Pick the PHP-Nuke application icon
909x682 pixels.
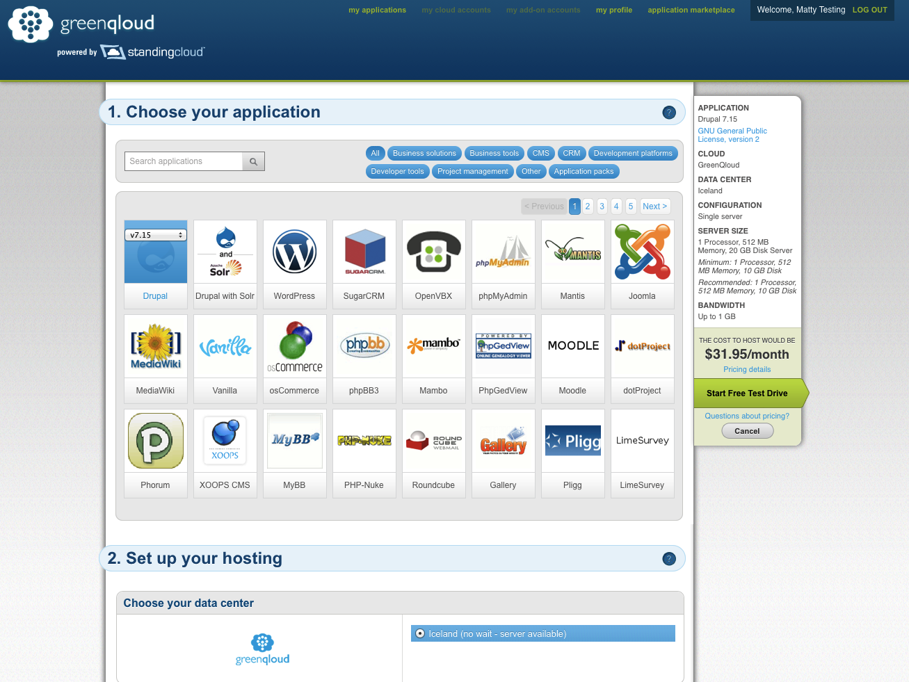(x=364, y=441)
